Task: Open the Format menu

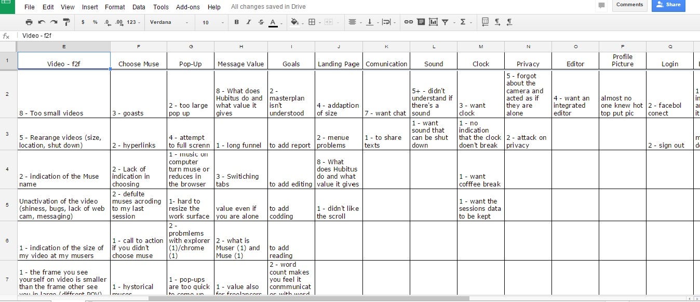Action: coord(115,7)
